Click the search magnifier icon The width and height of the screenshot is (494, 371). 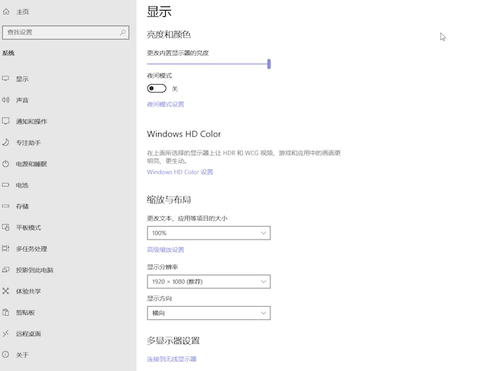point(123,33)
